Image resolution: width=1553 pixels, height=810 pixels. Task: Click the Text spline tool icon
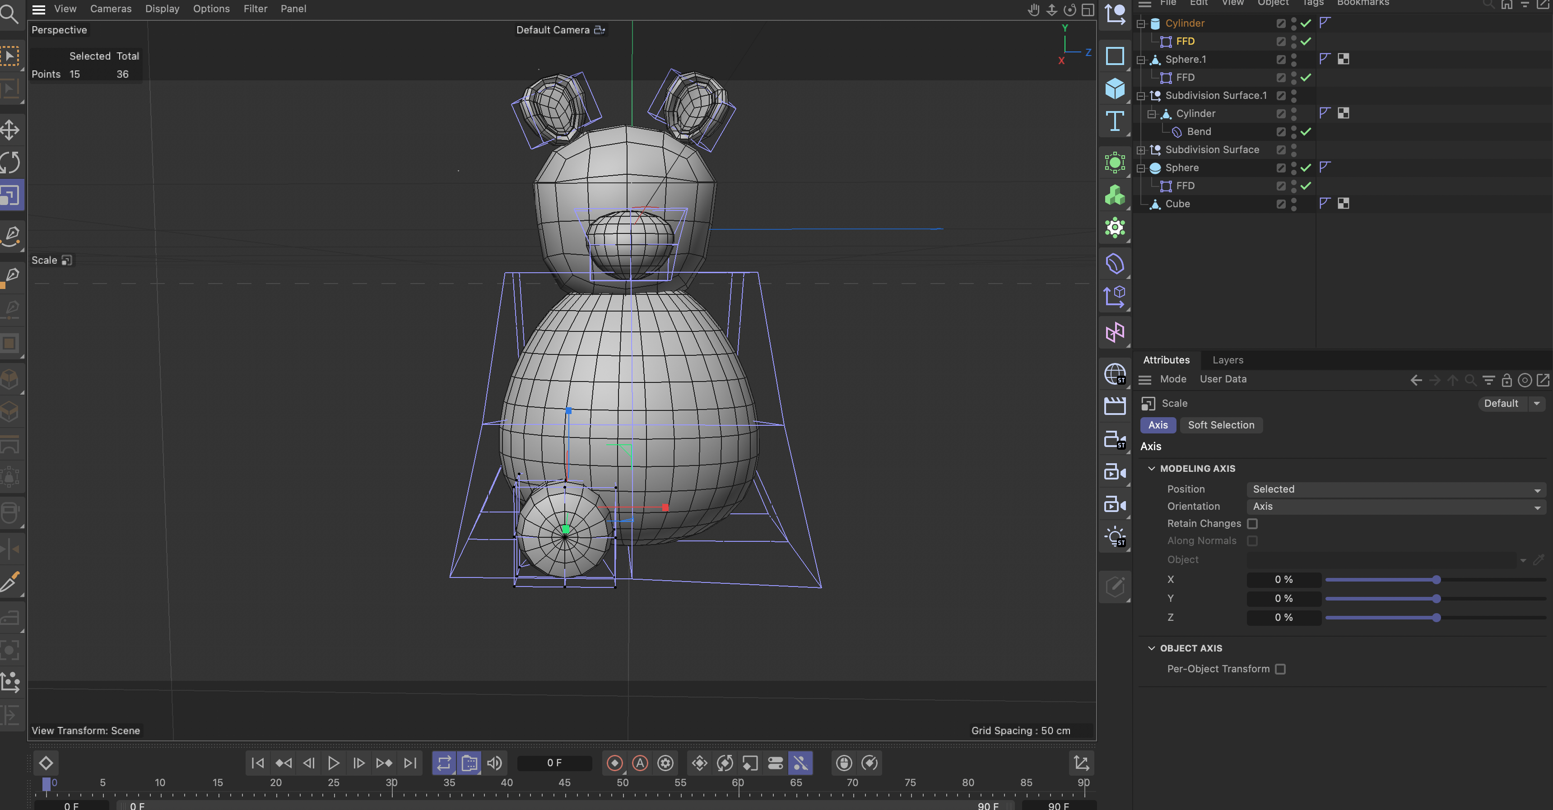pos(1115,121)
